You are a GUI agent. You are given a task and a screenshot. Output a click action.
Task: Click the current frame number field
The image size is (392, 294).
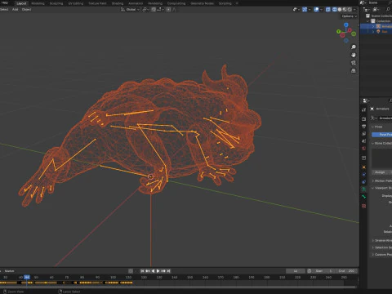pos(296,271)
